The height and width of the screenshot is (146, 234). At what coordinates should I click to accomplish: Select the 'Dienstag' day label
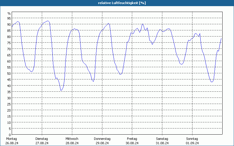[42, 139]
